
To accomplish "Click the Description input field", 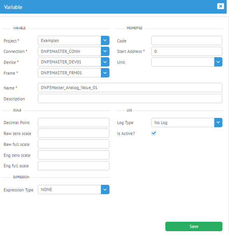I will coord(130,98).
